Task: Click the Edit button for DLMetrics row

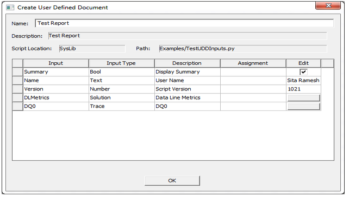Action: click(x=303, y=98)
